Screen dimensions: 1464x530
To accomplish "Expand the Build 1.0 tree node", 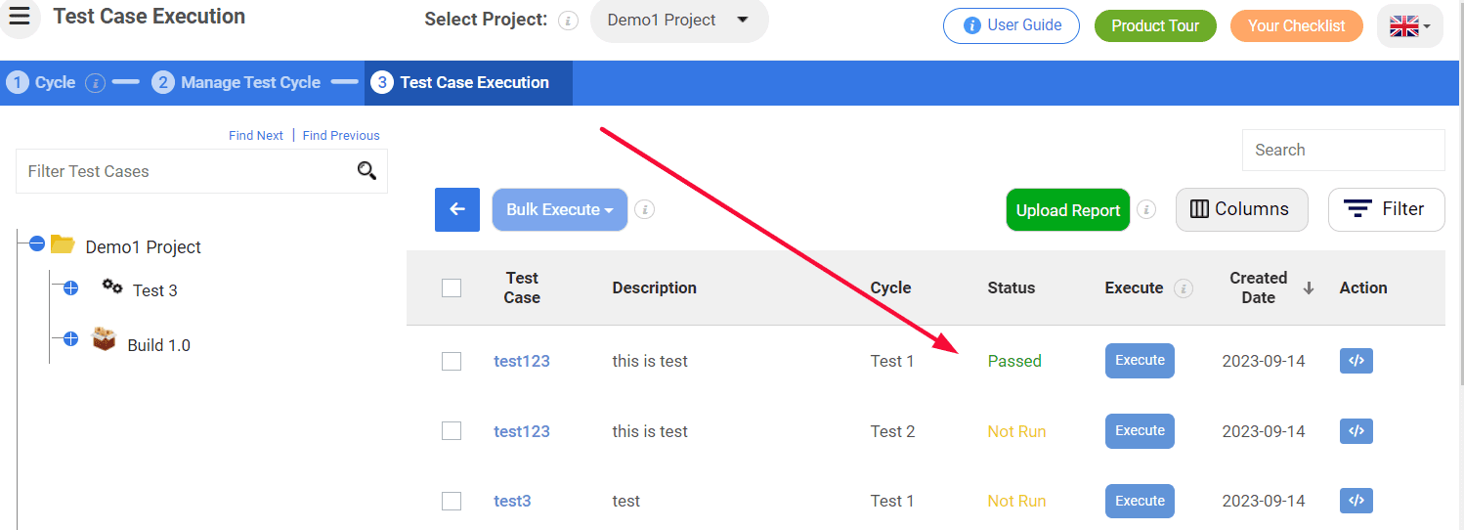I will tap(70, 339).
